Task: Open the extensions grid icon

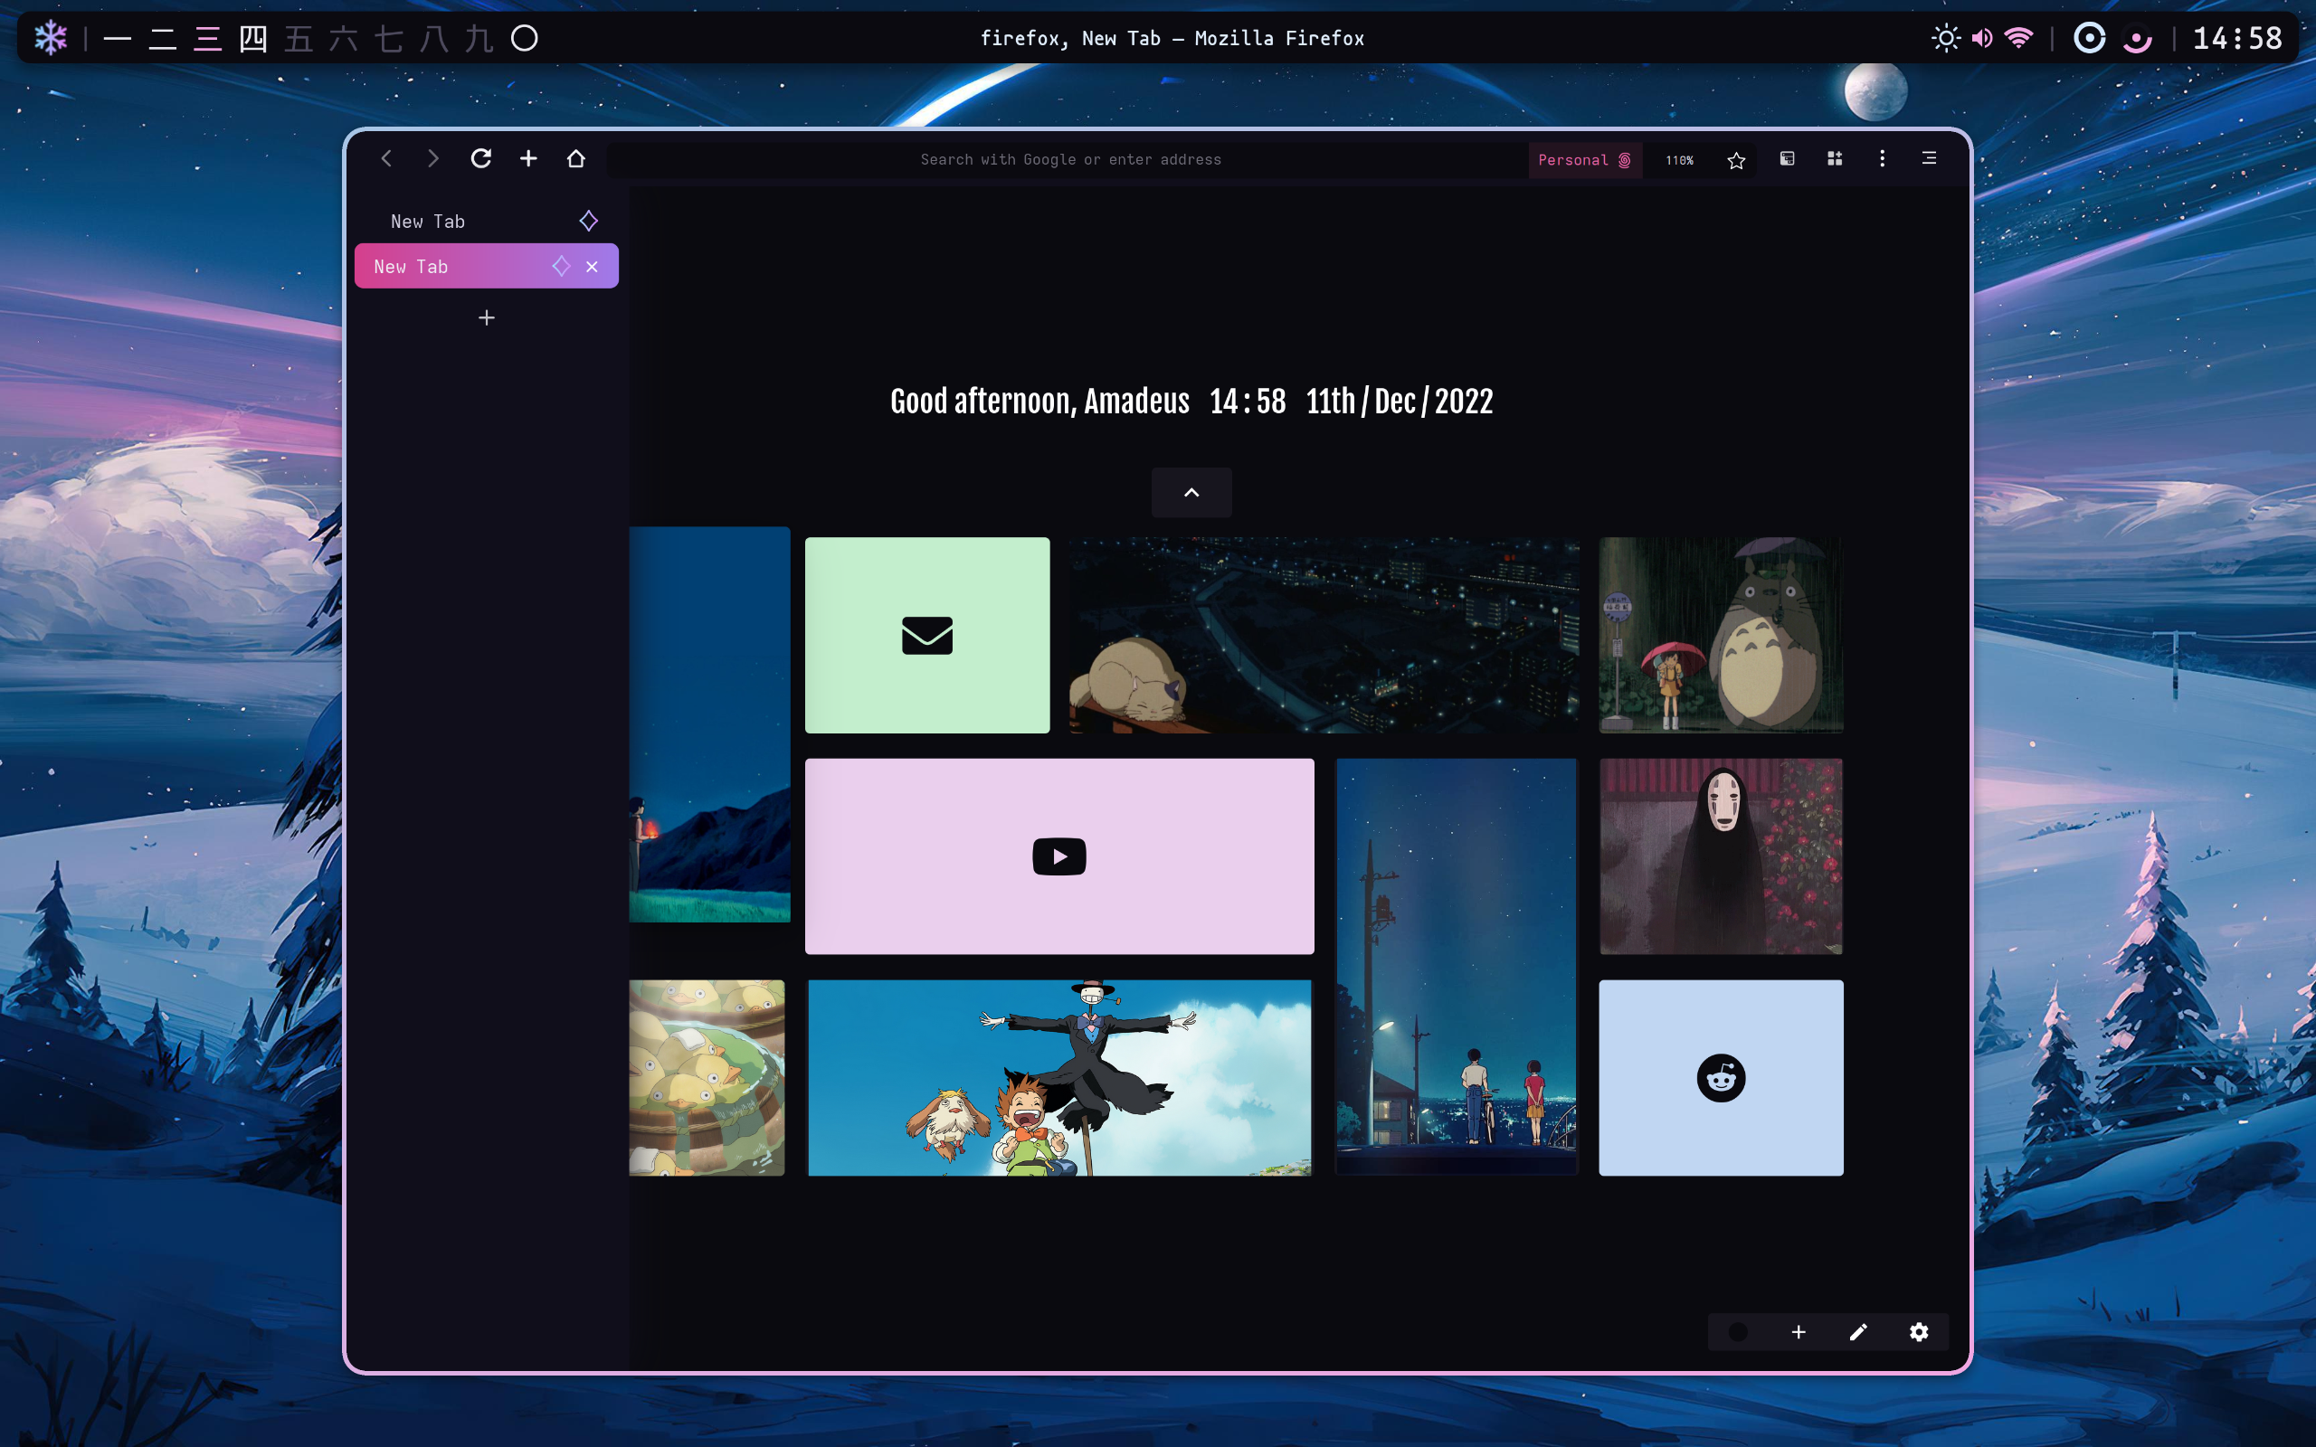Action: tap(1835, 159)
